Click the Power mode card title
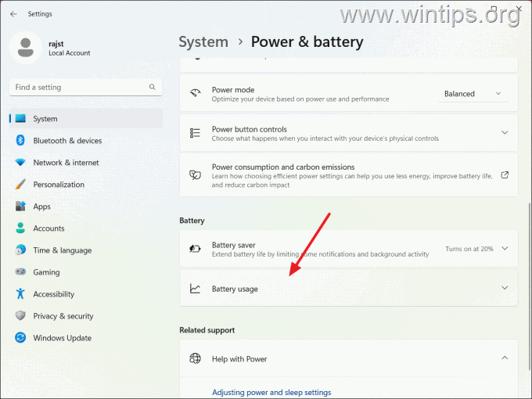 click(233, 89)
